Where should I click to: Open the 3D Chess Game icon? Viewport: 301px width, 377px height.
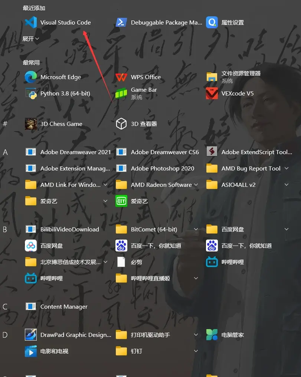[x=31, y=124]
